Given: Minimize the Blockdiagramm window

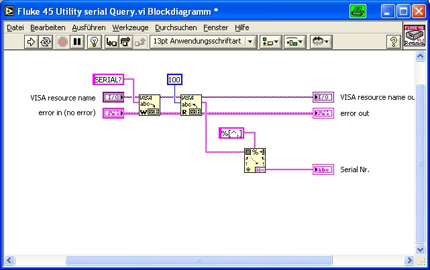Looking at the screenshot, I should point(388,11).
